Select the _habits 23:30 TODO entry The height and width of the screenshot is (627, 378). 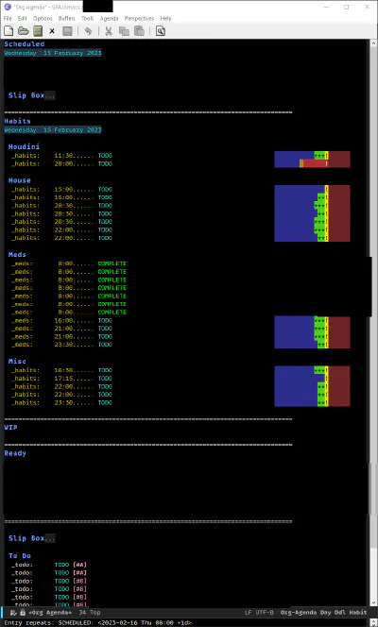(x=61, y=402)
